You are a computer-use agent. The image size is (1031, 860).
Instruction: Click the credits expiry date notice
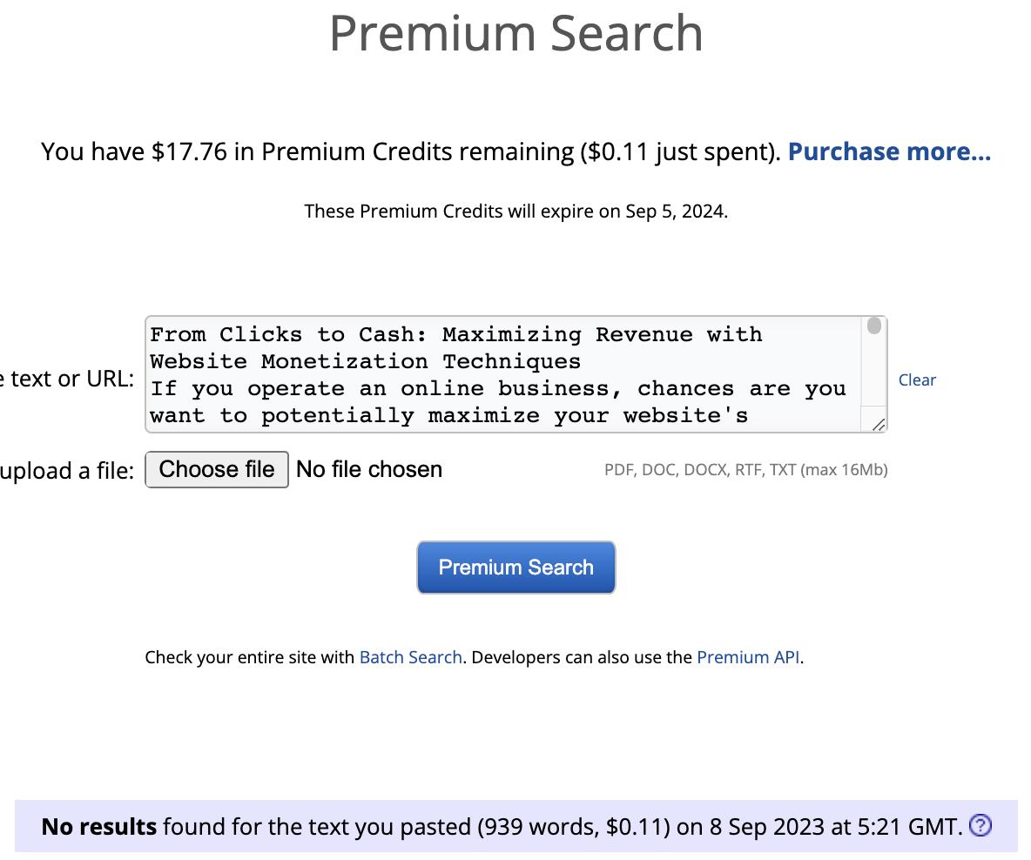[x=515, y=212]
